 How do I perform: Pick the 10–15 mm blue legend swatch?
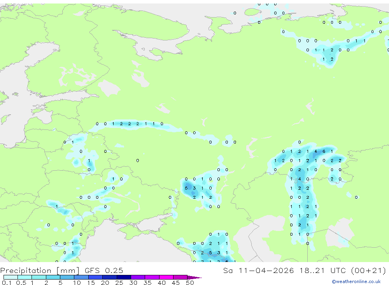click(81, 277)
